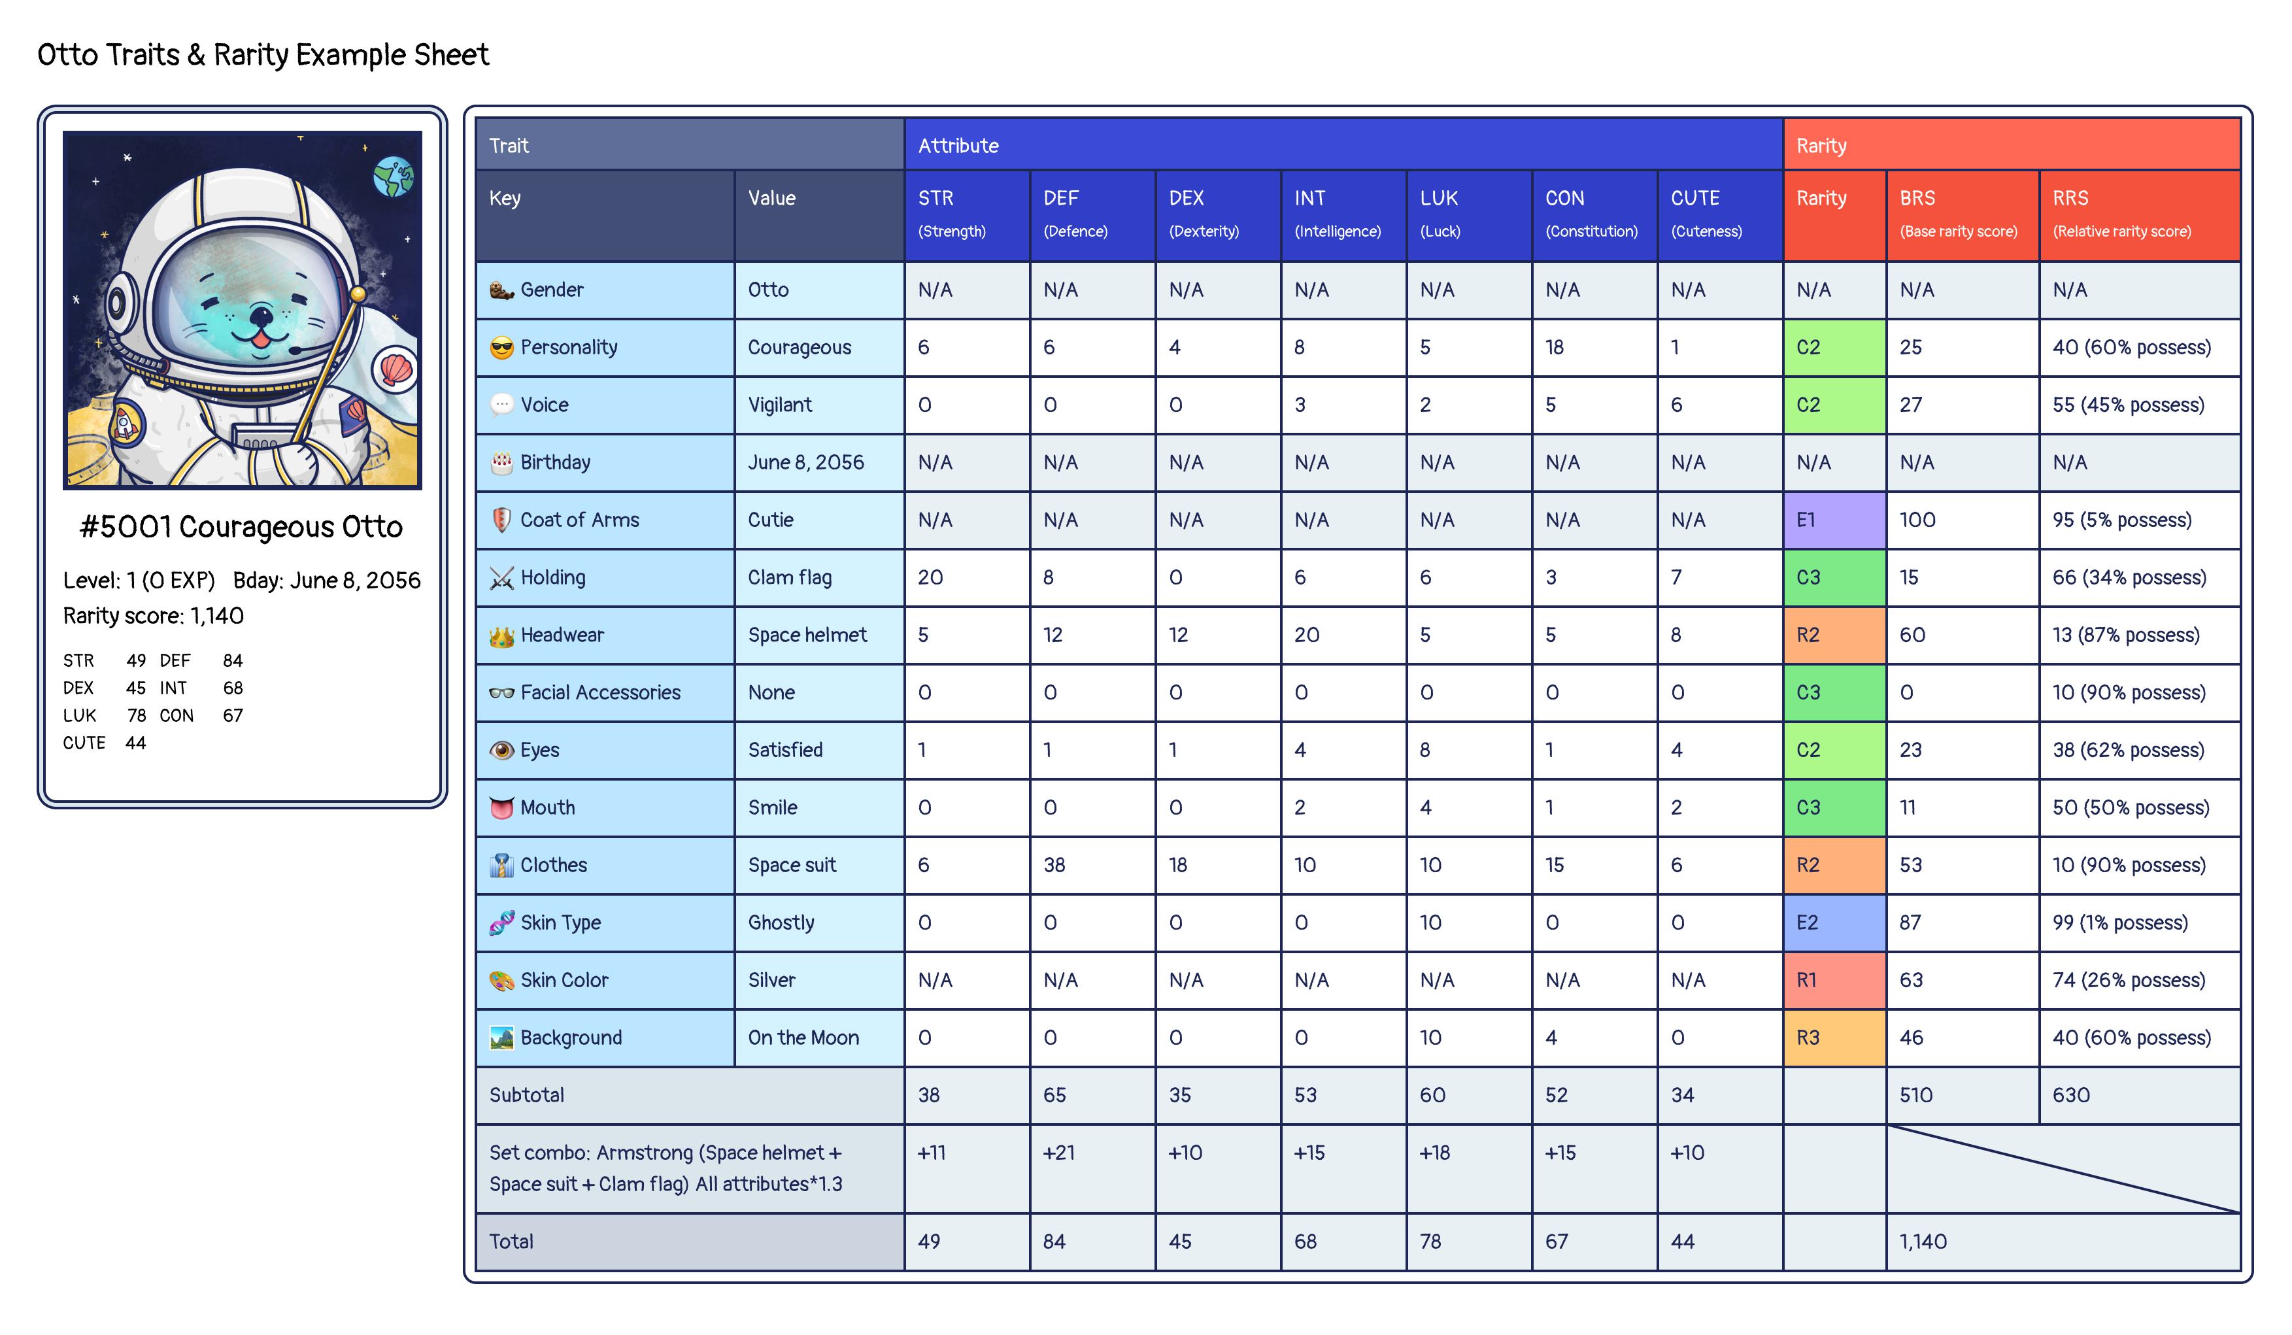Click the Personality C2 rarity swatch
Screen dimensions: 2292x1335
[1834, 347]
